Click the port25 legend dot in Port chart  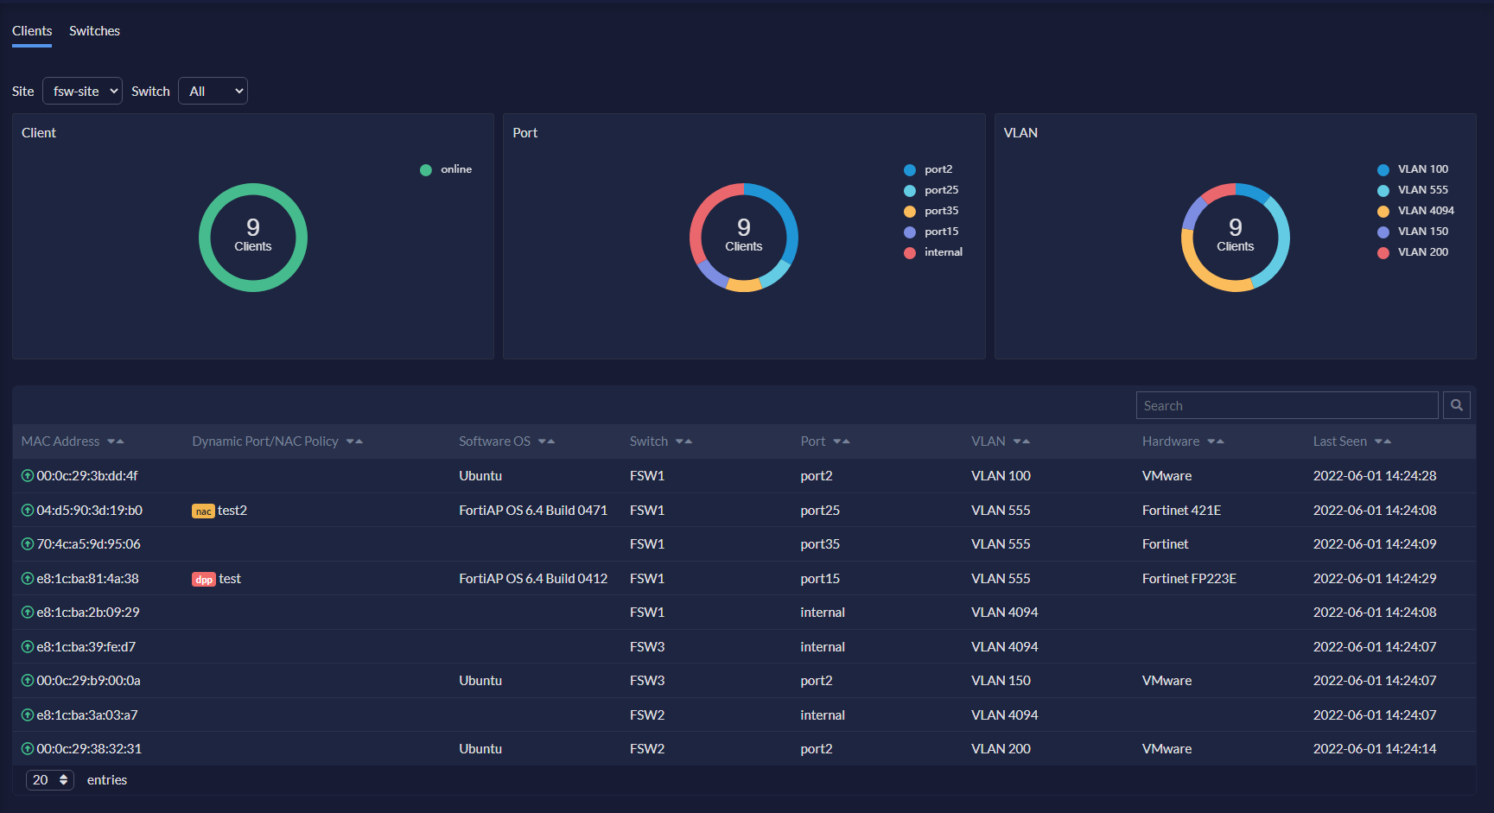(908, 189)
